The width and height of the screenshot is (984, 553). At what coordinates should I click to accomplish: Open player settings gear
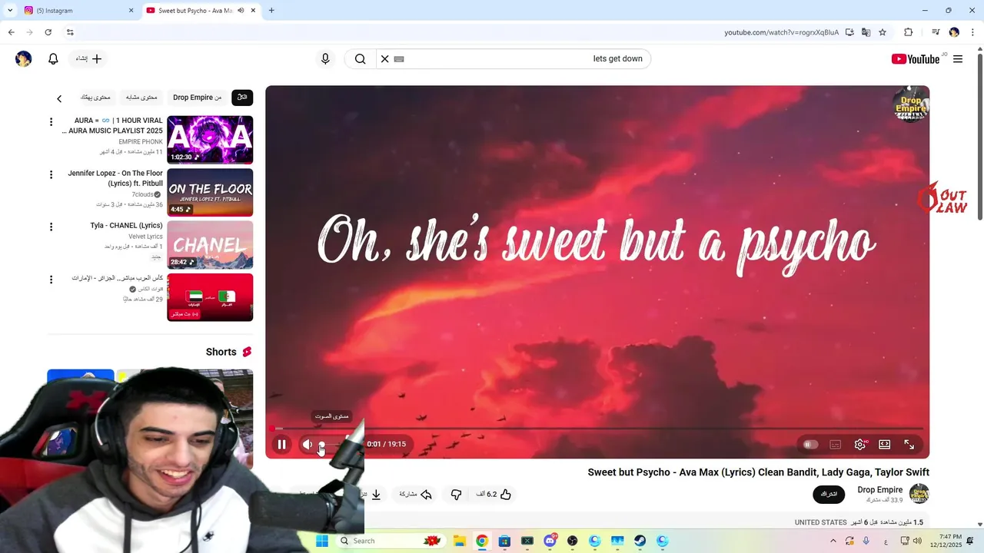coord(860,444)
